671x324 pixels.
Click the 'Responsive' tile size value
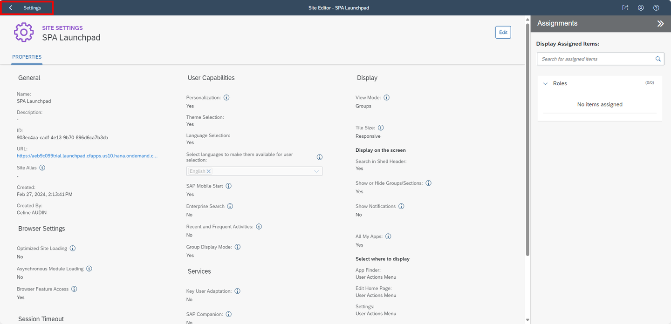click(368, 136)
